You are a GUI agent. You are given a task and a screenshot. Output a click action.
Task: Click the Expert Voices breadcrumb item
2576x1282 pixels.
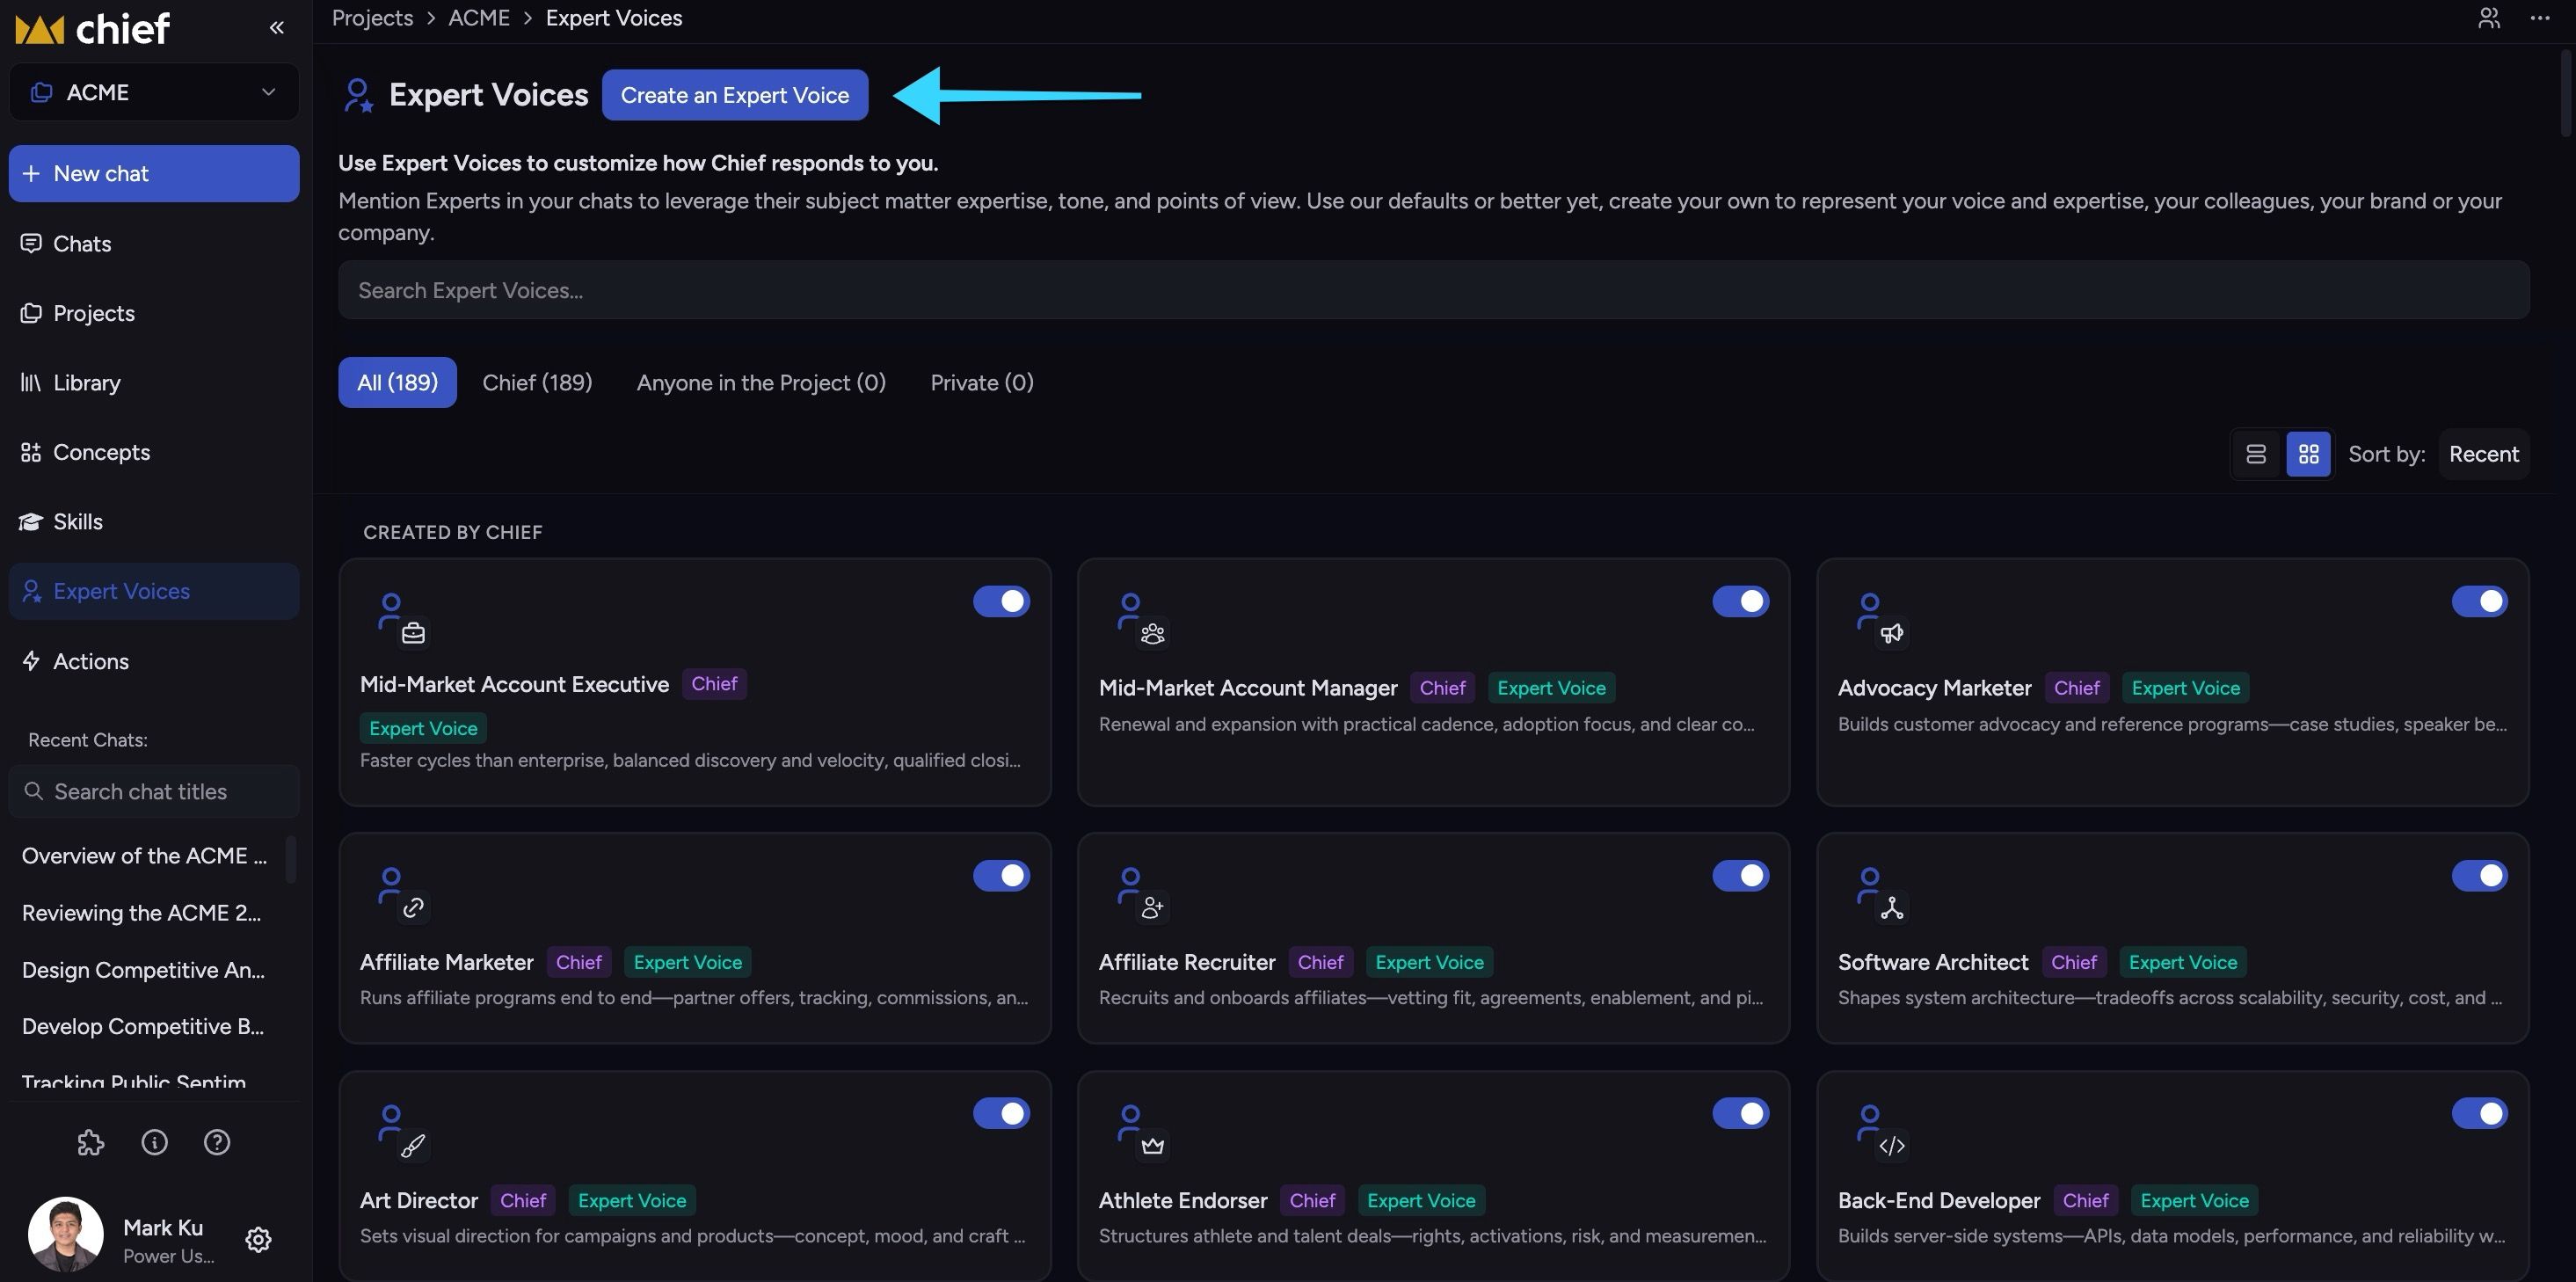tap(614, 18)
